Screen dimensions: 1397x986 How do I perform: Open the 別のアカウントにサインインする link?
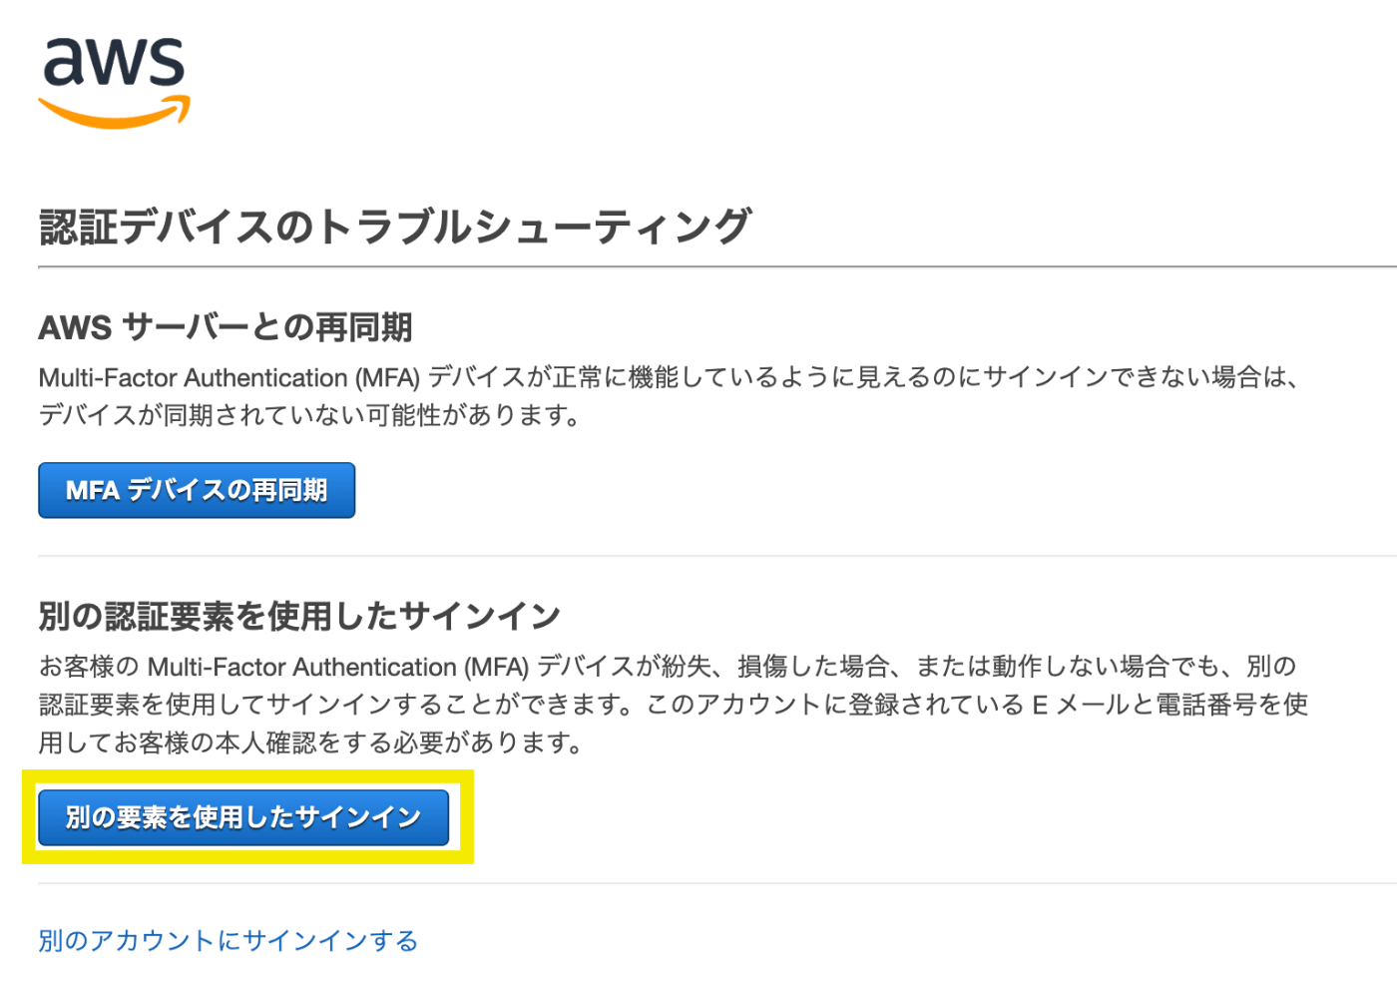point(228,940)
